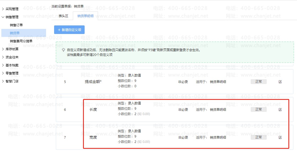The image size is (297, 152).
Task: Click 整数位数：9 in 长度 row
Action: (127, 109)
